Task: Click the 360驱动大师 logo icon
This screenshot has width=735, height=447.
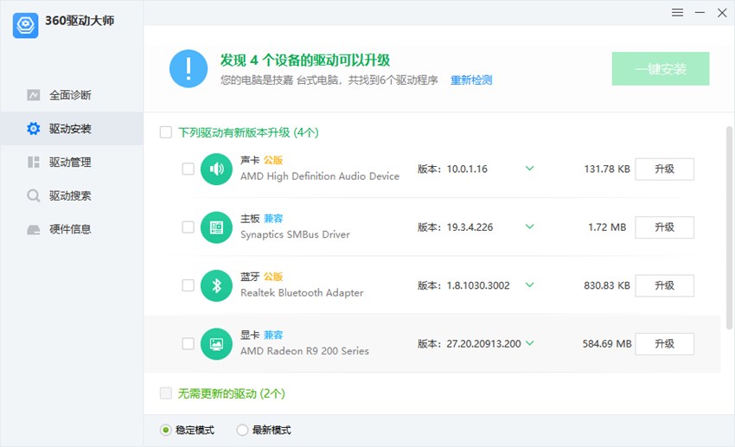Action: pos(25,25)
